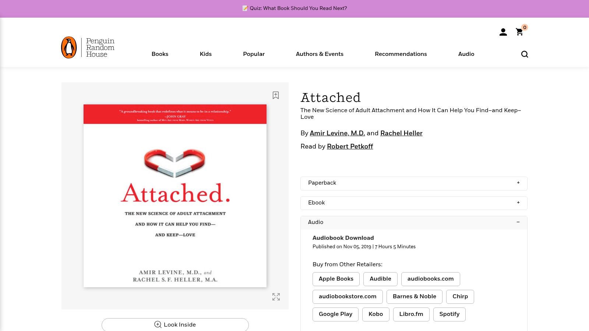The width and height of the screenshot is (589, 331).
Task: Buy from Kobo
Action: pyautogui.click(x=376, y=314)
